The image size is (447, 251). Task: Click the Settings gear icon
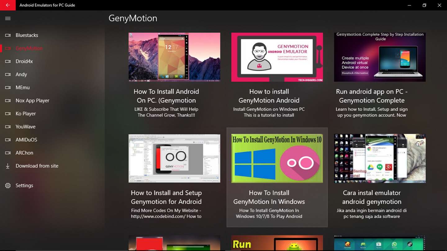pyautogui.click(x=8, y=186)
